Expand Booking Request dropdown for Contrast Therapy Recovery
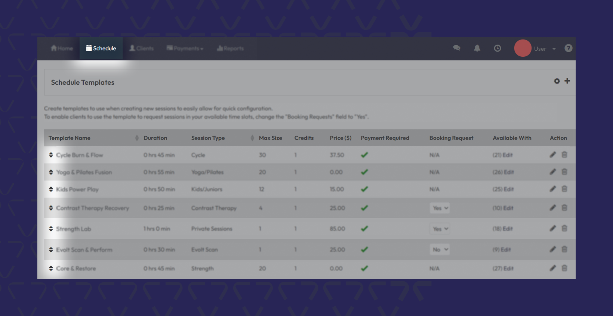Viewport: 613px width, 316px height. [440, 208]
